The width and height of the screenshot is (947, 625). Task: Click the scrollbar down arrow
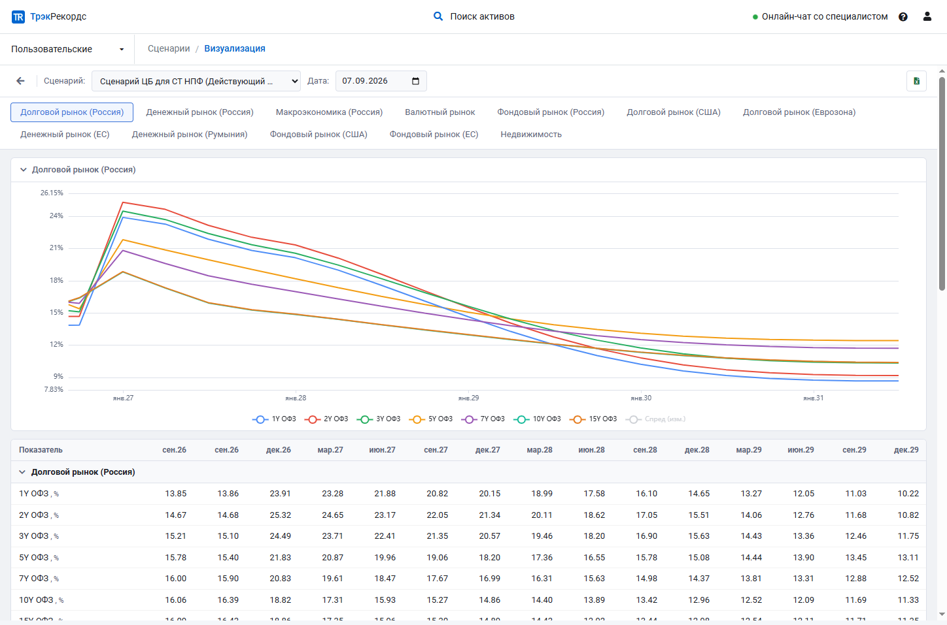pyautogui.click(x=942, y=615)
